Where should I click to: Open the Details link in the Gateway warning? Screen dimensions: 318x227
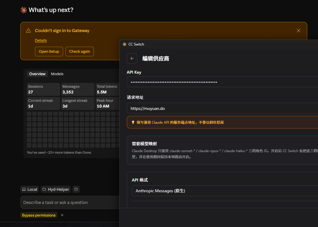point(41,40)
